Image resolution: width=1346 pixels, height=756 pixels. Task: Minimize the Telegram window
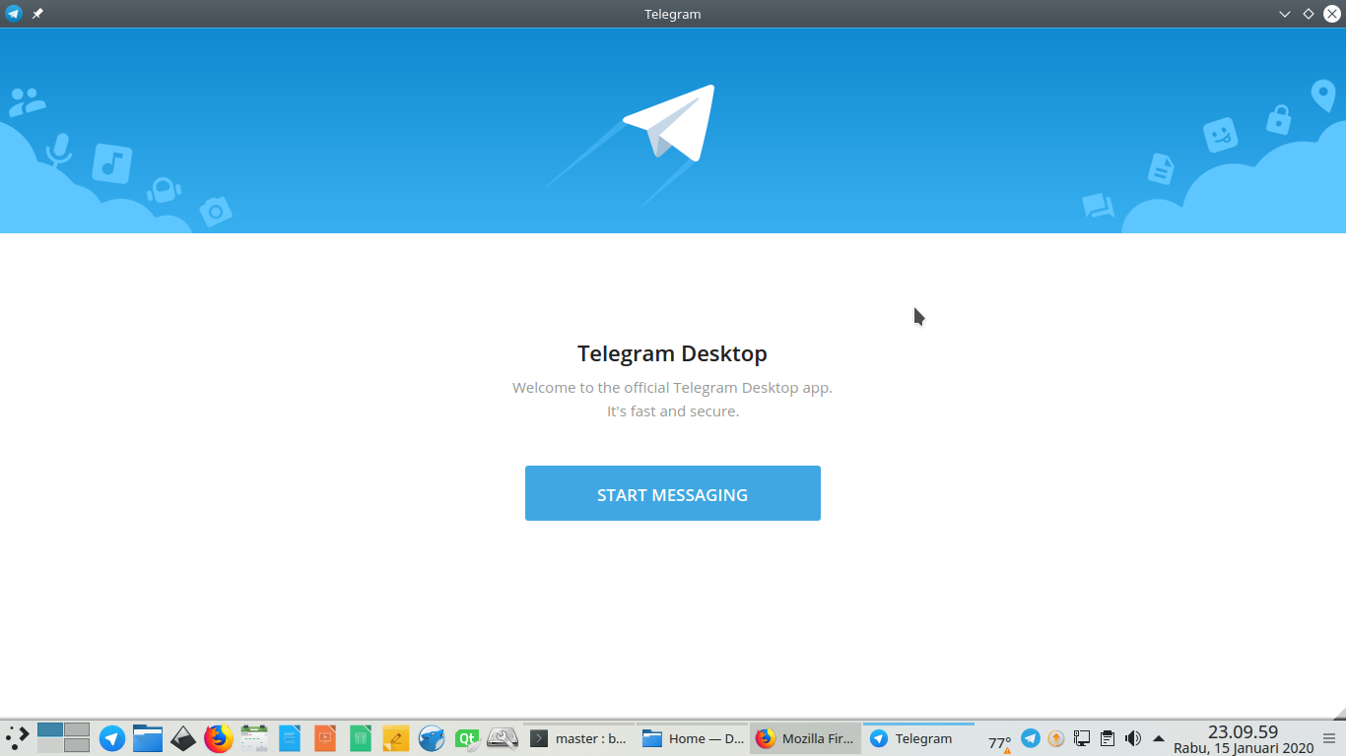tap(1285, 14)
